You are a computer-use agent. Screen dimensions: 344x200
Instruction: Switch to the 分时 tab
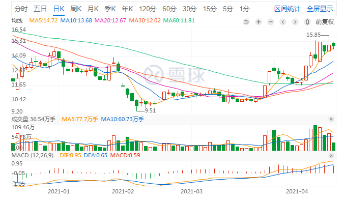pyautogui.click(x=21, y=9)
